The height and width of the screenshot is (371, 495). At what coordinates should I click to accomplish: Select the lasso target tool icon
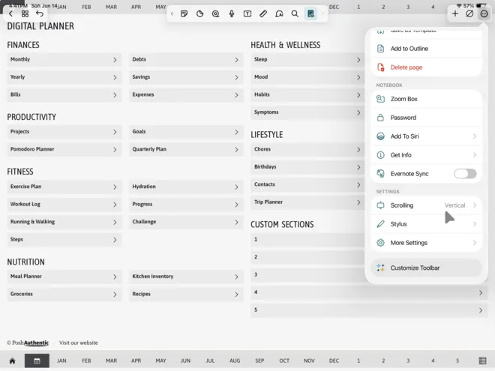coord(215,13)
